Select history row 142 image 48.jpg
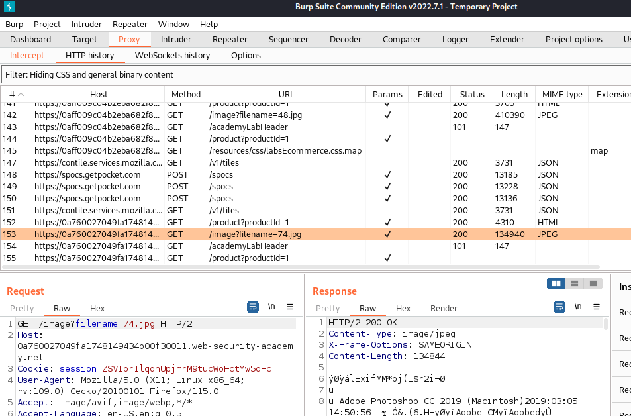The height and width of the screenshot is (416, 631). (315, 115)
